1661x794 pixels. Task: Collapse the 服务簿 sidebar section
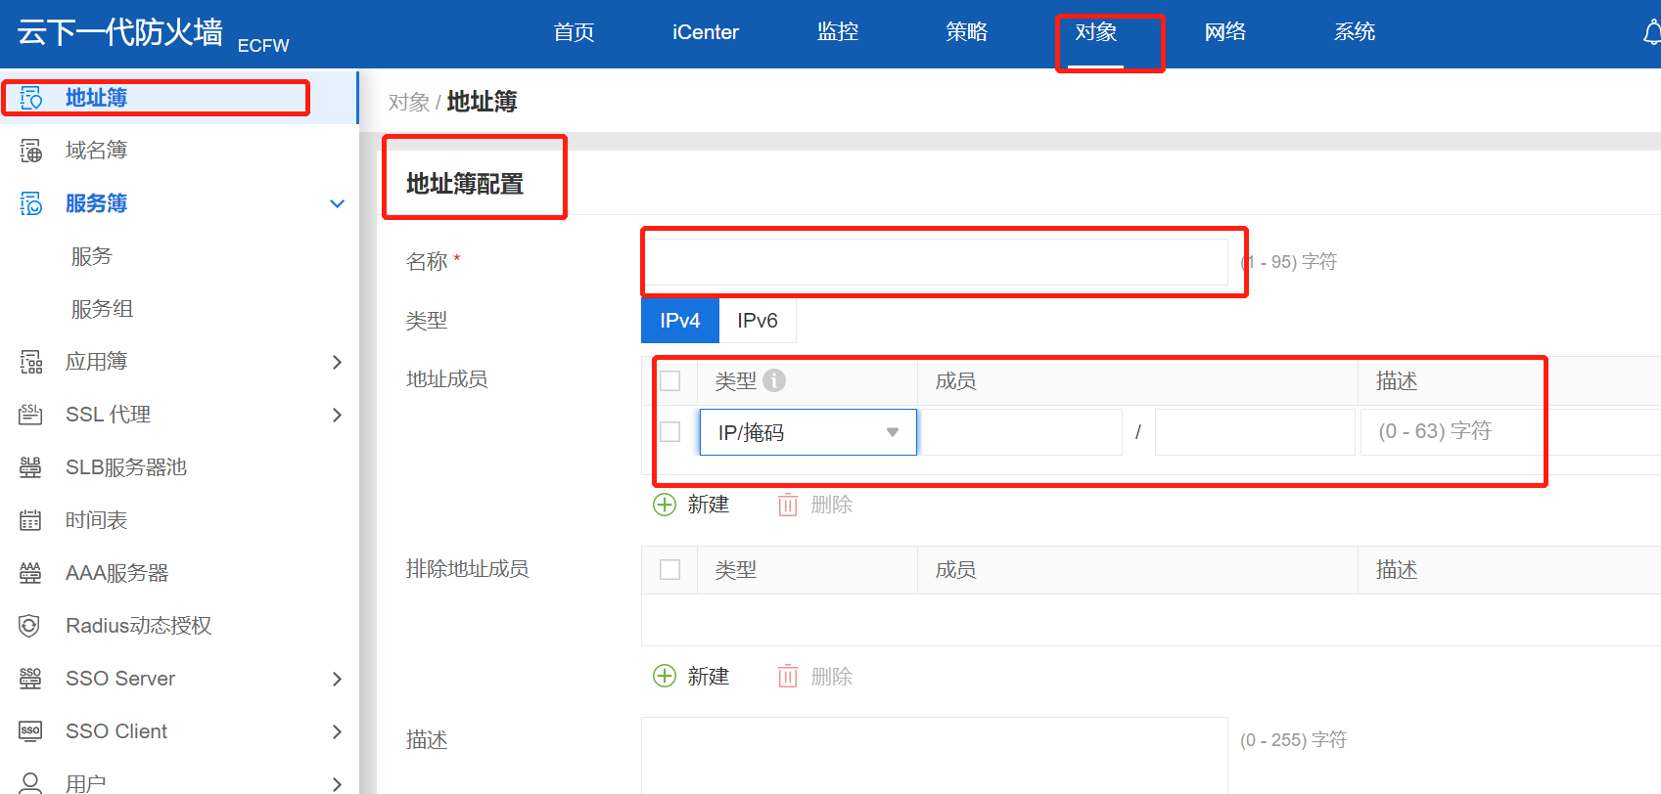point(337,203)
